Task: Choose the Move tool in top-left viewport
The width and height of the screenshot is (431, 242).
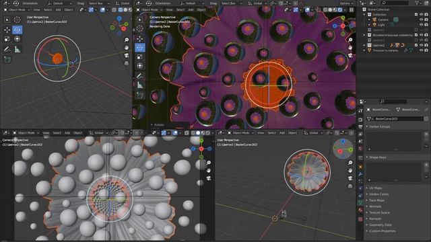Action: pyautogui.click(x=7, y=30)
